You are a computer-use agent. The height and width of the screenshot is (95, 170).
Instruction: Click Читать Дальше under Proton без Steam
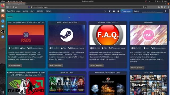tap(56, 65)
